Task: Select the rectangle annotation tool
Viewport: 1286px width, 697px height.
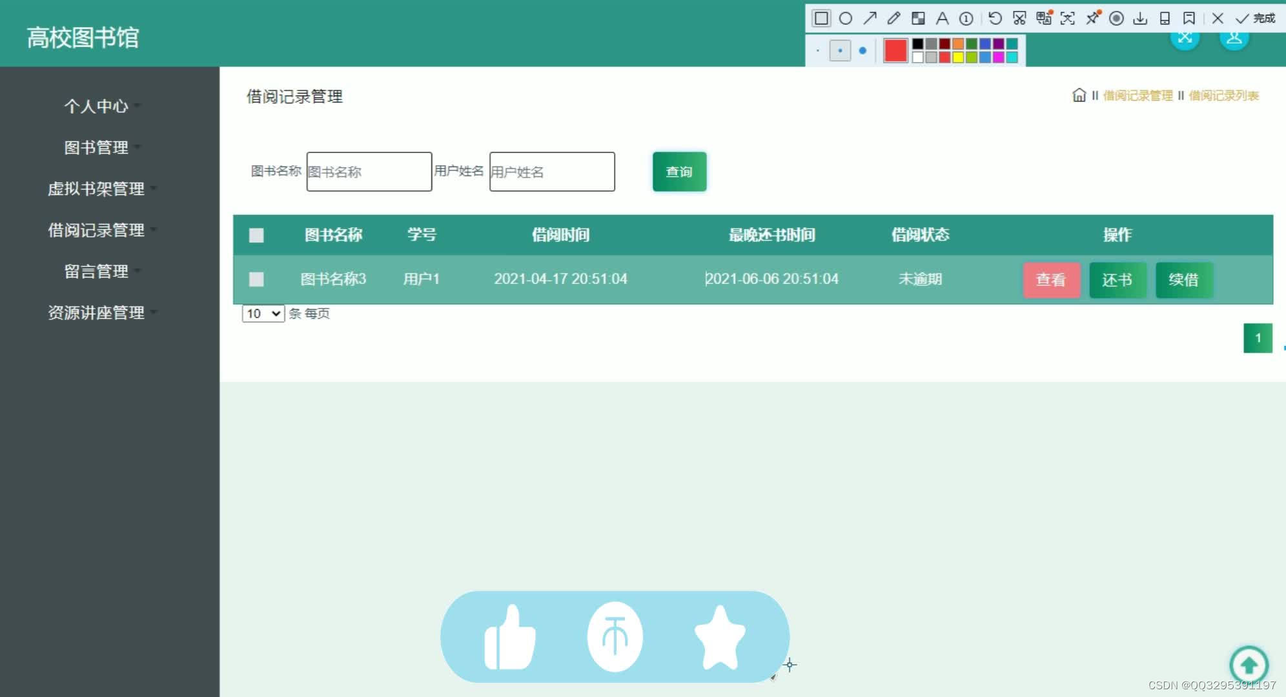Action: coord(821,18)
